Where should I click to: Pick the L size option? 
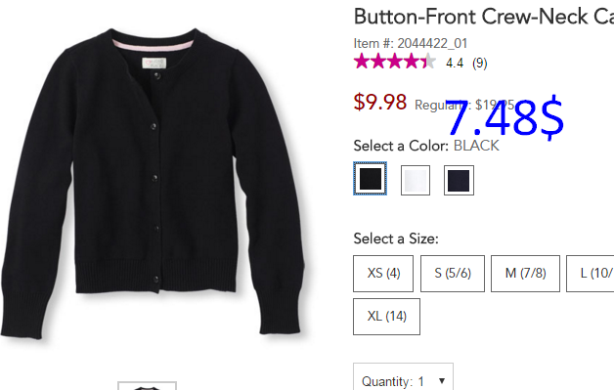(x=591, y=274)
